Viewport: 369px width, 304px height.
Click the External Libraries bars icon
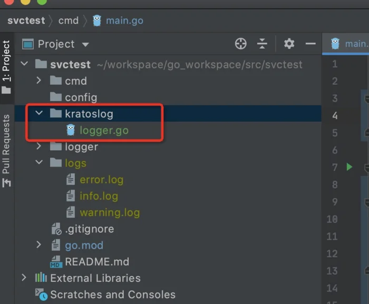coord(41,277)
